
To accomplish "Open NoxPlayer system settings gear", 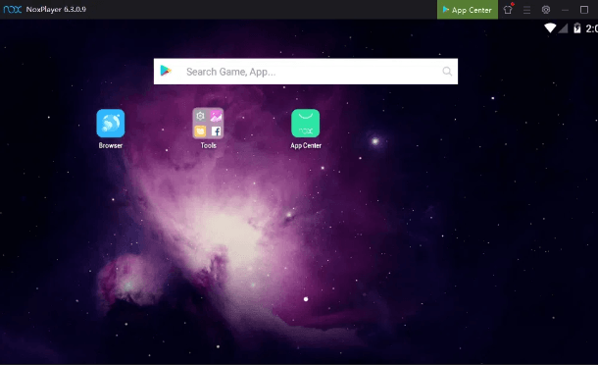I will pyautogui.click(x=546, y=10).
